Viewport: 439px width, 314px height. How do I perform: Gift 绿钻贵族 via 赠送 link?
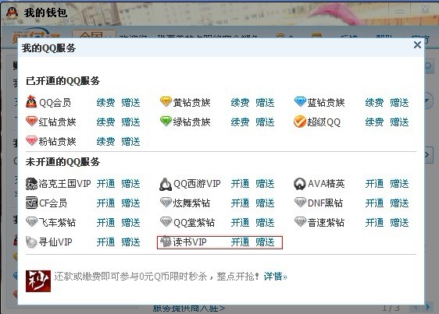pos(265,122)
